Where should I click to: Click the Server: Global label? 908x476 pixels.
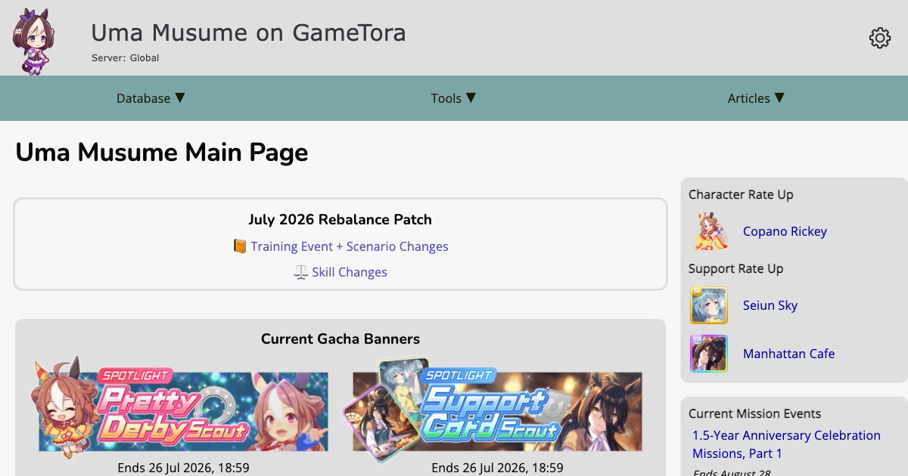125,57
